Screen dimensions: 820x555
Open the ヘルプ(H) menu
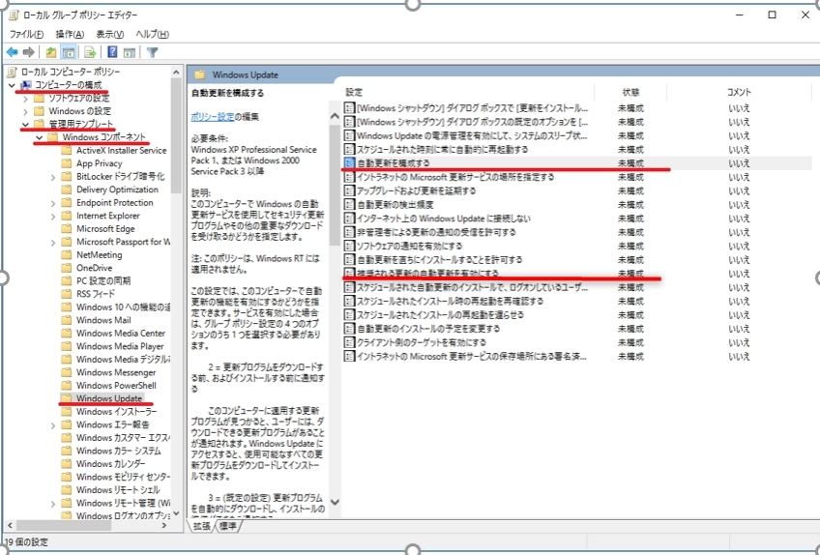152,34
